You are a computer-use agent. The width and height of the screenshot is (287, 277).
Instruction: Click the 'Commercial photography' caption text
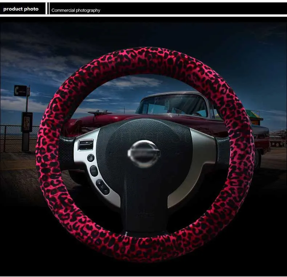tap(76, 11)
